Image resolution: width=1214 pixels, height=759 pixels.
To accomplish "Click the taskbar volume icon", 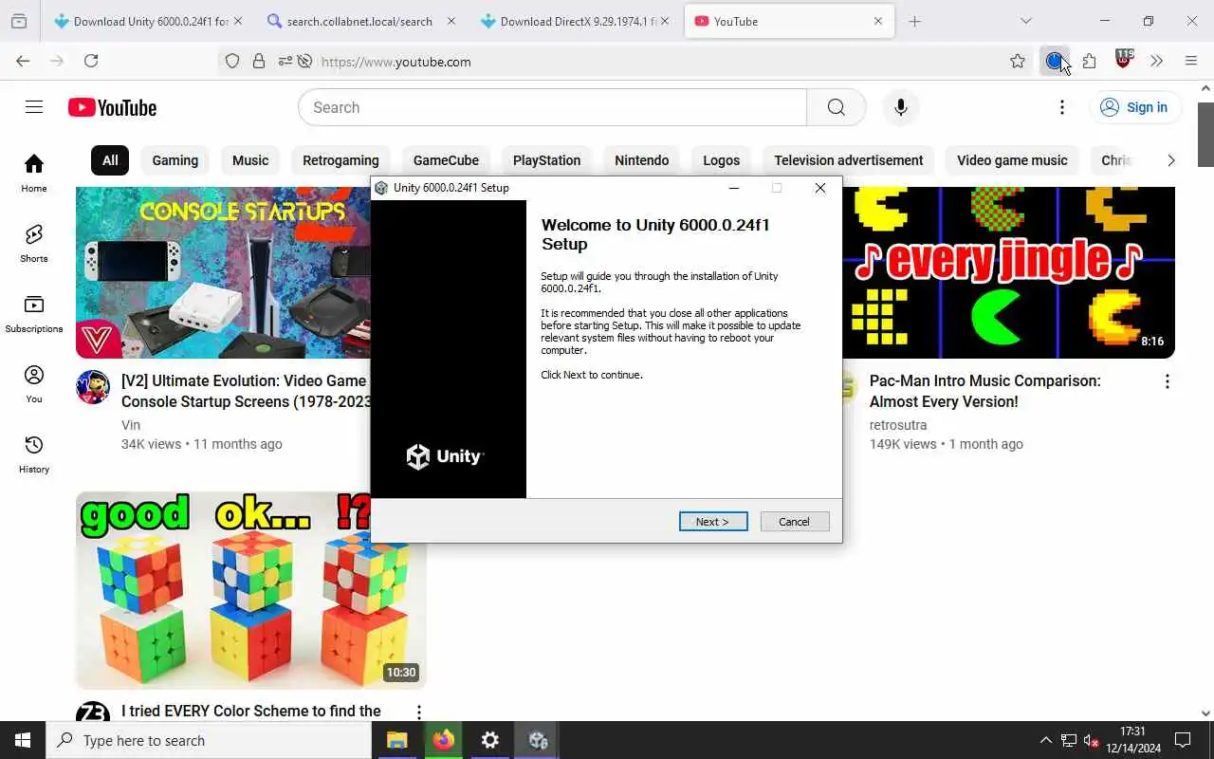I will click(1092, 740).
